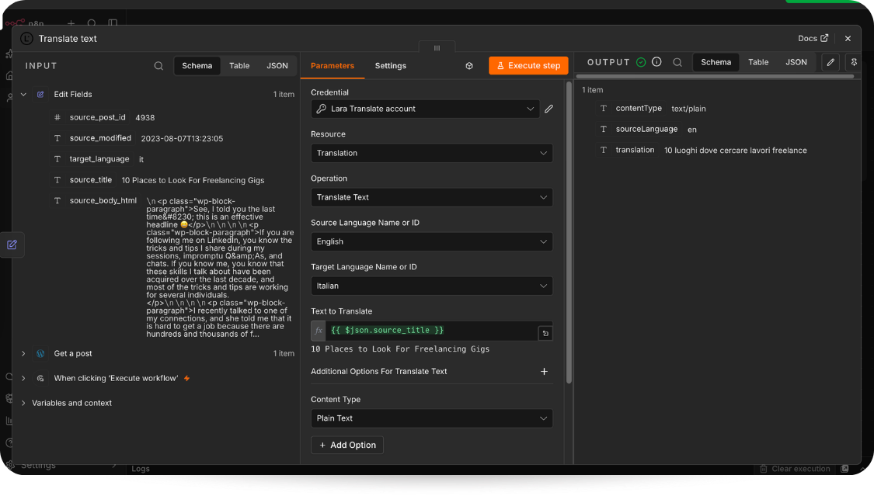Search the OUTPUT panel data
The height and width of the screenshot is (503, 874).
pyautogui.click(x=677, y=62)
